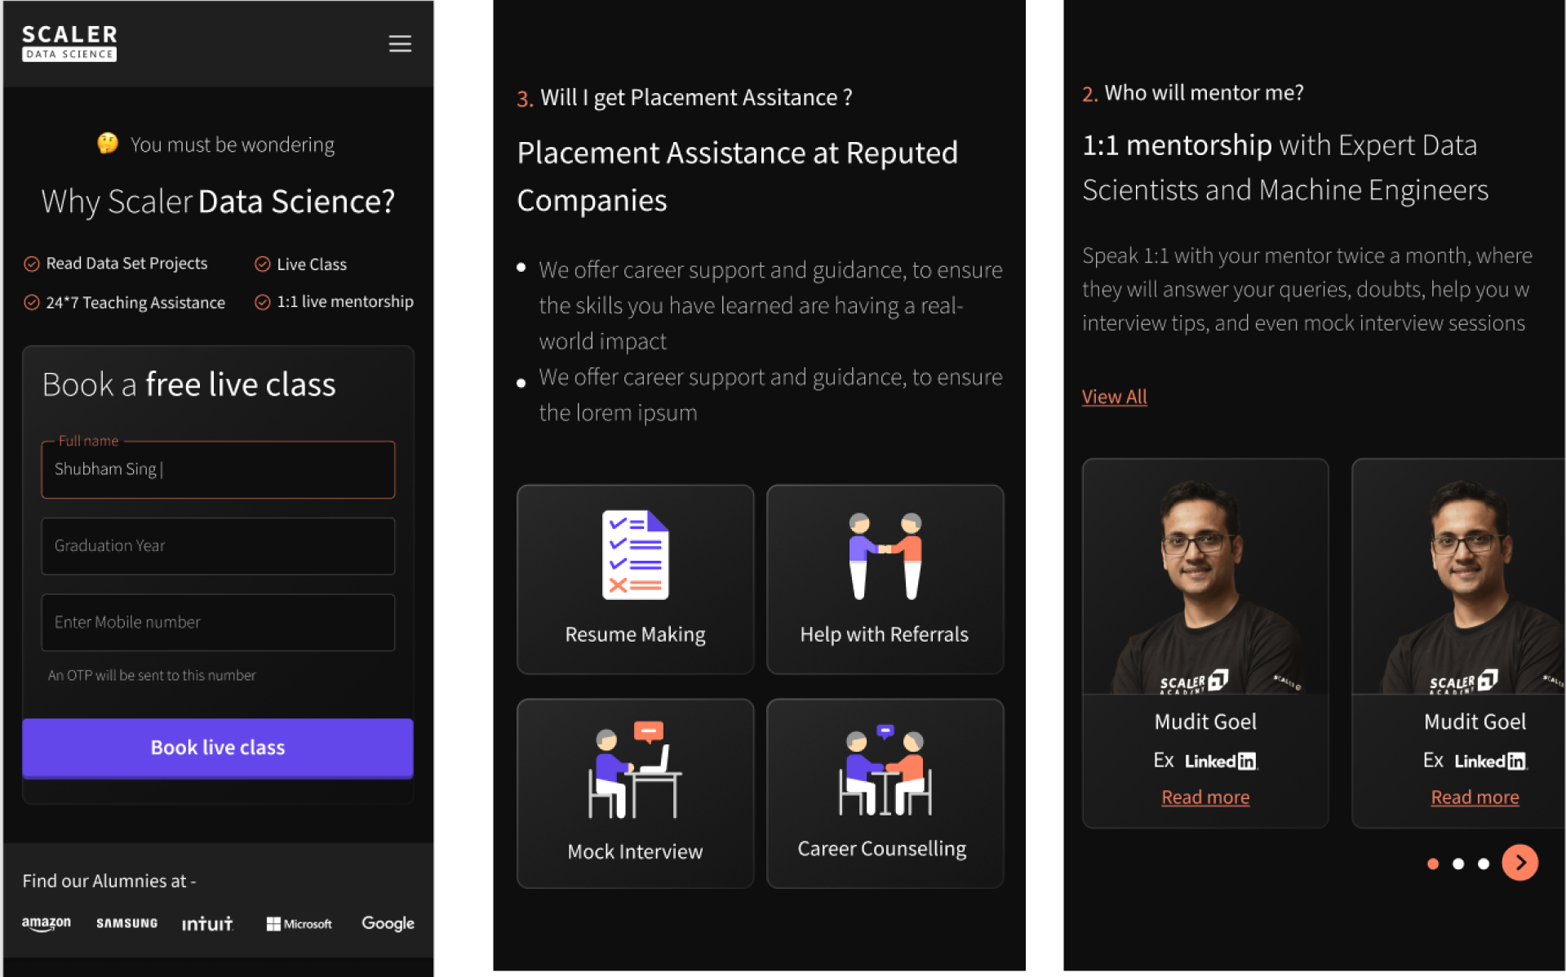This screenshot has width=1566, height=977.
Task: Click the thinking emoji above 'You must be wondering'
Action: [x=107, y=144]
